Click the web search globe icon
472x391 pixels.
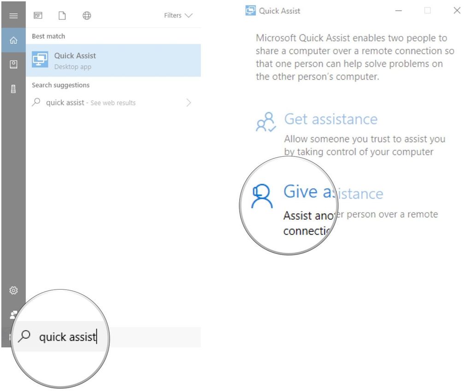pos(86,15)
